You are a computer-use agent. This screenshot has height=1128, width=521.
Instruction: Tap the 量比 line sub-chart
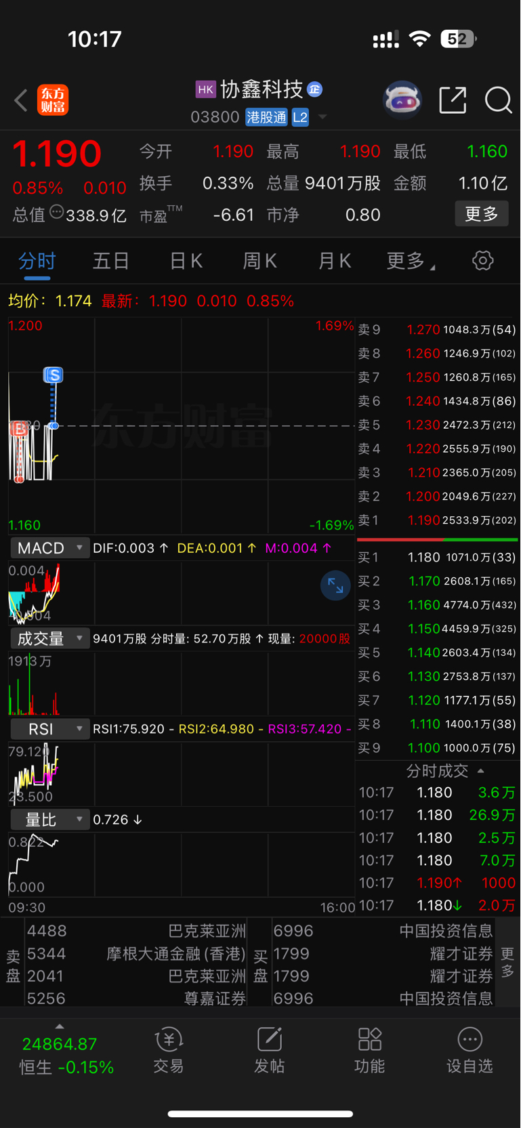tap(181, 864)
